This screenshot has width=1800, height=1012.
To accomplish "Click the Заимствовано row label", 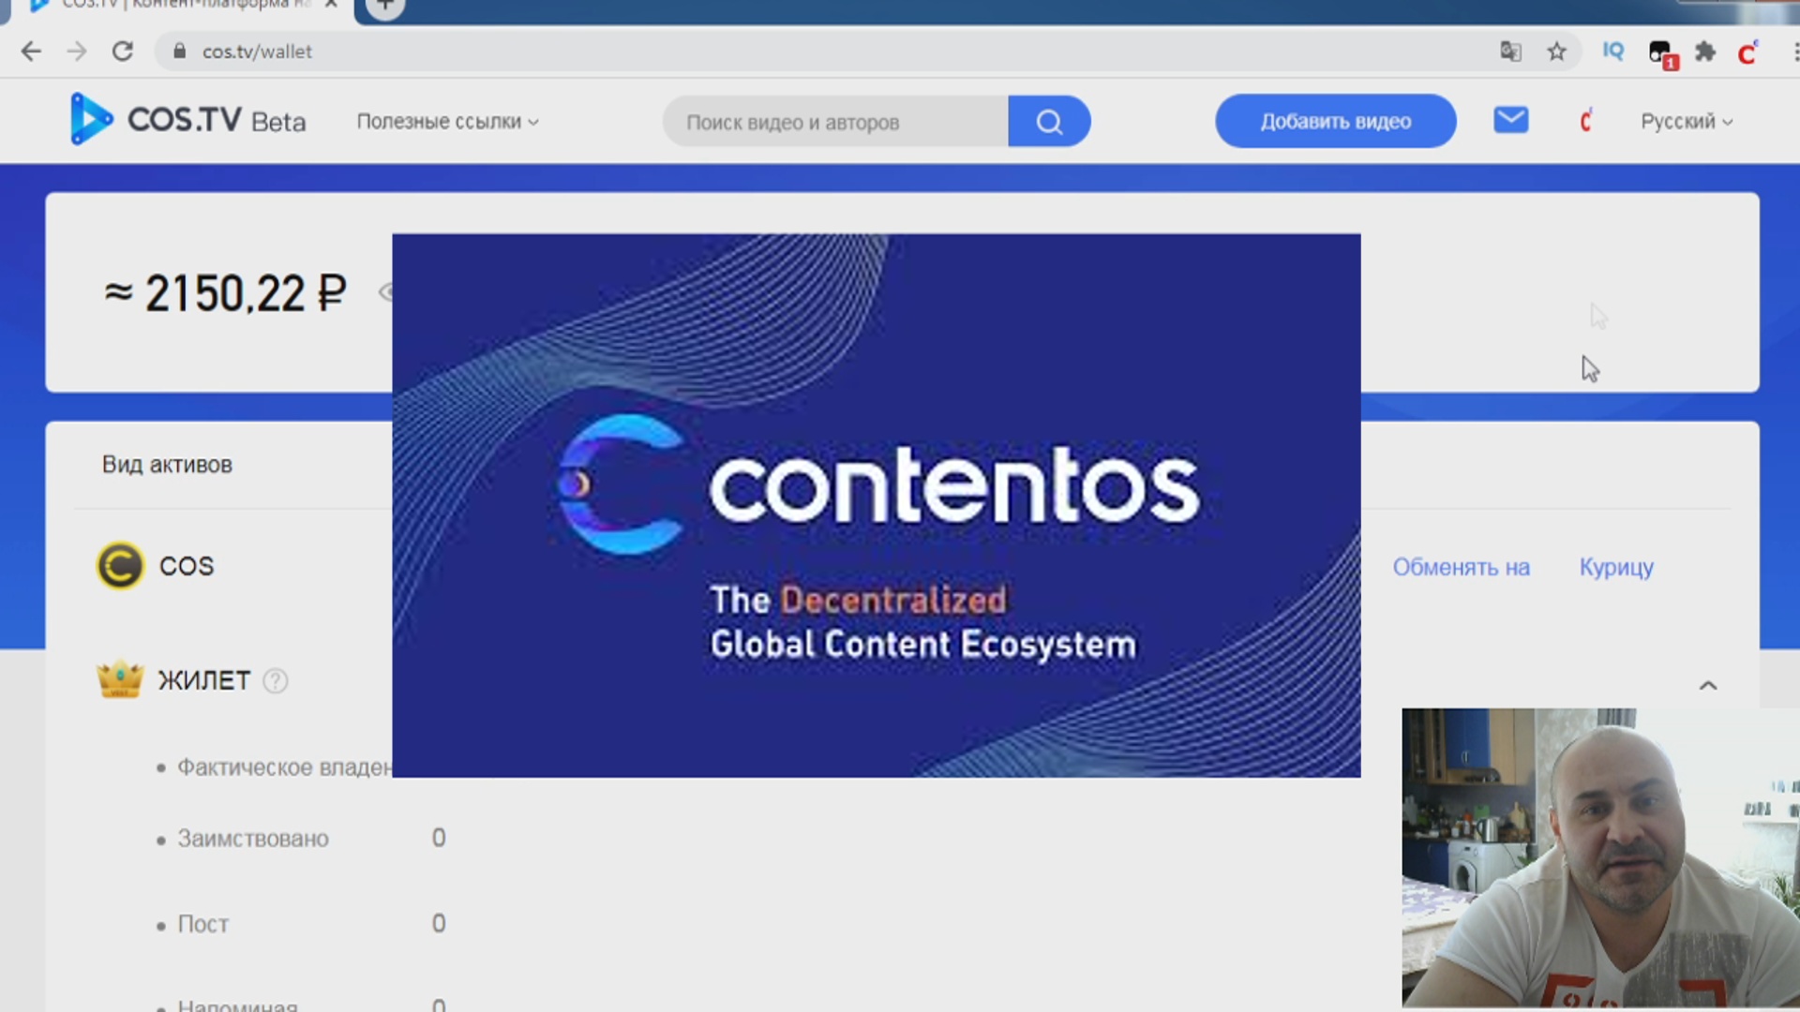I will (x=253, y=839).
